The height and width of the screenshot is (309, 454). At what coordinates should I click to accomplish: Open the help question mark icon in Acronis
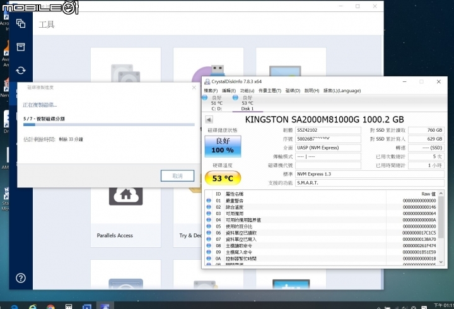click(x=21, y=278)
